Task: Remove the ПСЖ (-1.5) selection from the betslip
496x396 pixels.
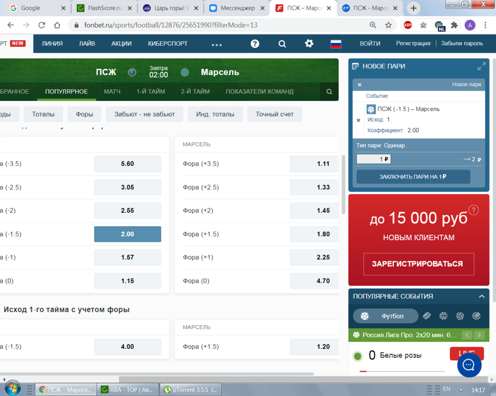Action: [x=359, y=120]
